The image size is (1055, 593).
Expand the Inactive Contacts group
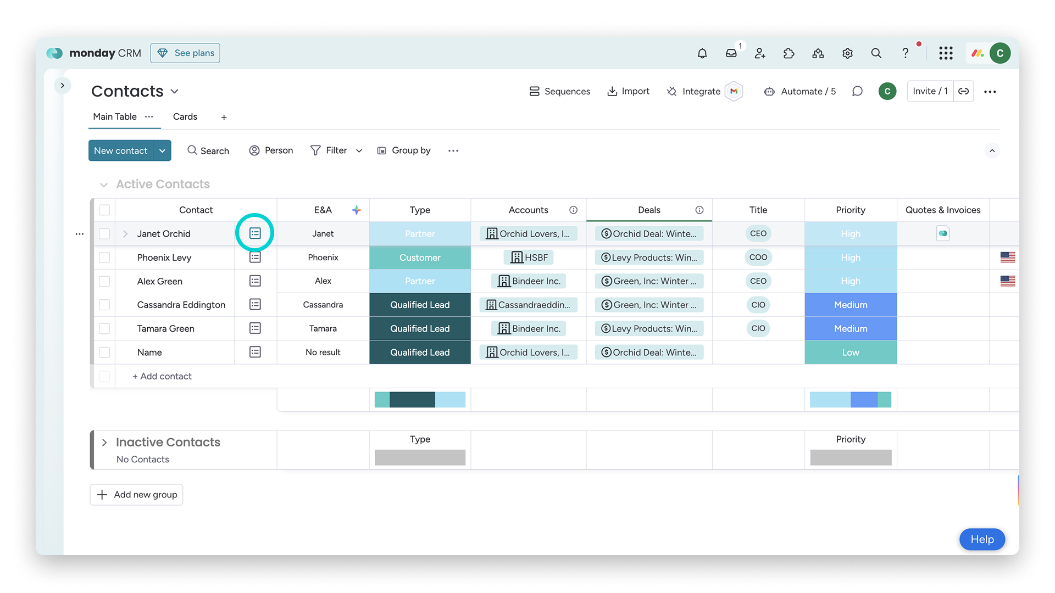click(x=104, y=443)
